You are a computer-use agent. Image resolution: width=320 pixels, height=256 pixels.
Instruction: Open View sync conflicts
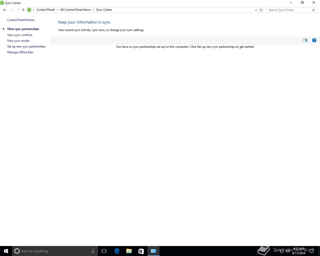pyautogui.click(x=20, y=35)
